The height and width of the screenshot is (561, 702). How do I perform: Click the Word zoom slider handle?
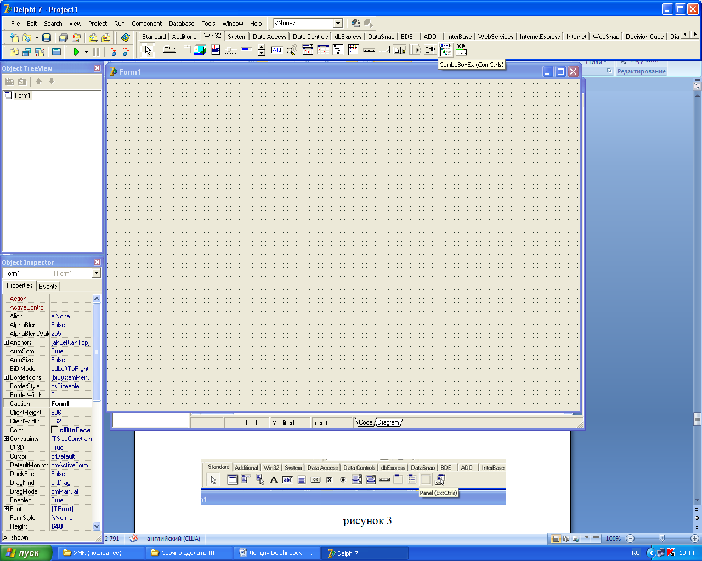(x=662, y=539)
